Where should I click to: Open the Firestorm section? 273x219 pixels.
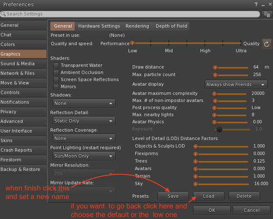pyautogui.click(x=23, y=160)
